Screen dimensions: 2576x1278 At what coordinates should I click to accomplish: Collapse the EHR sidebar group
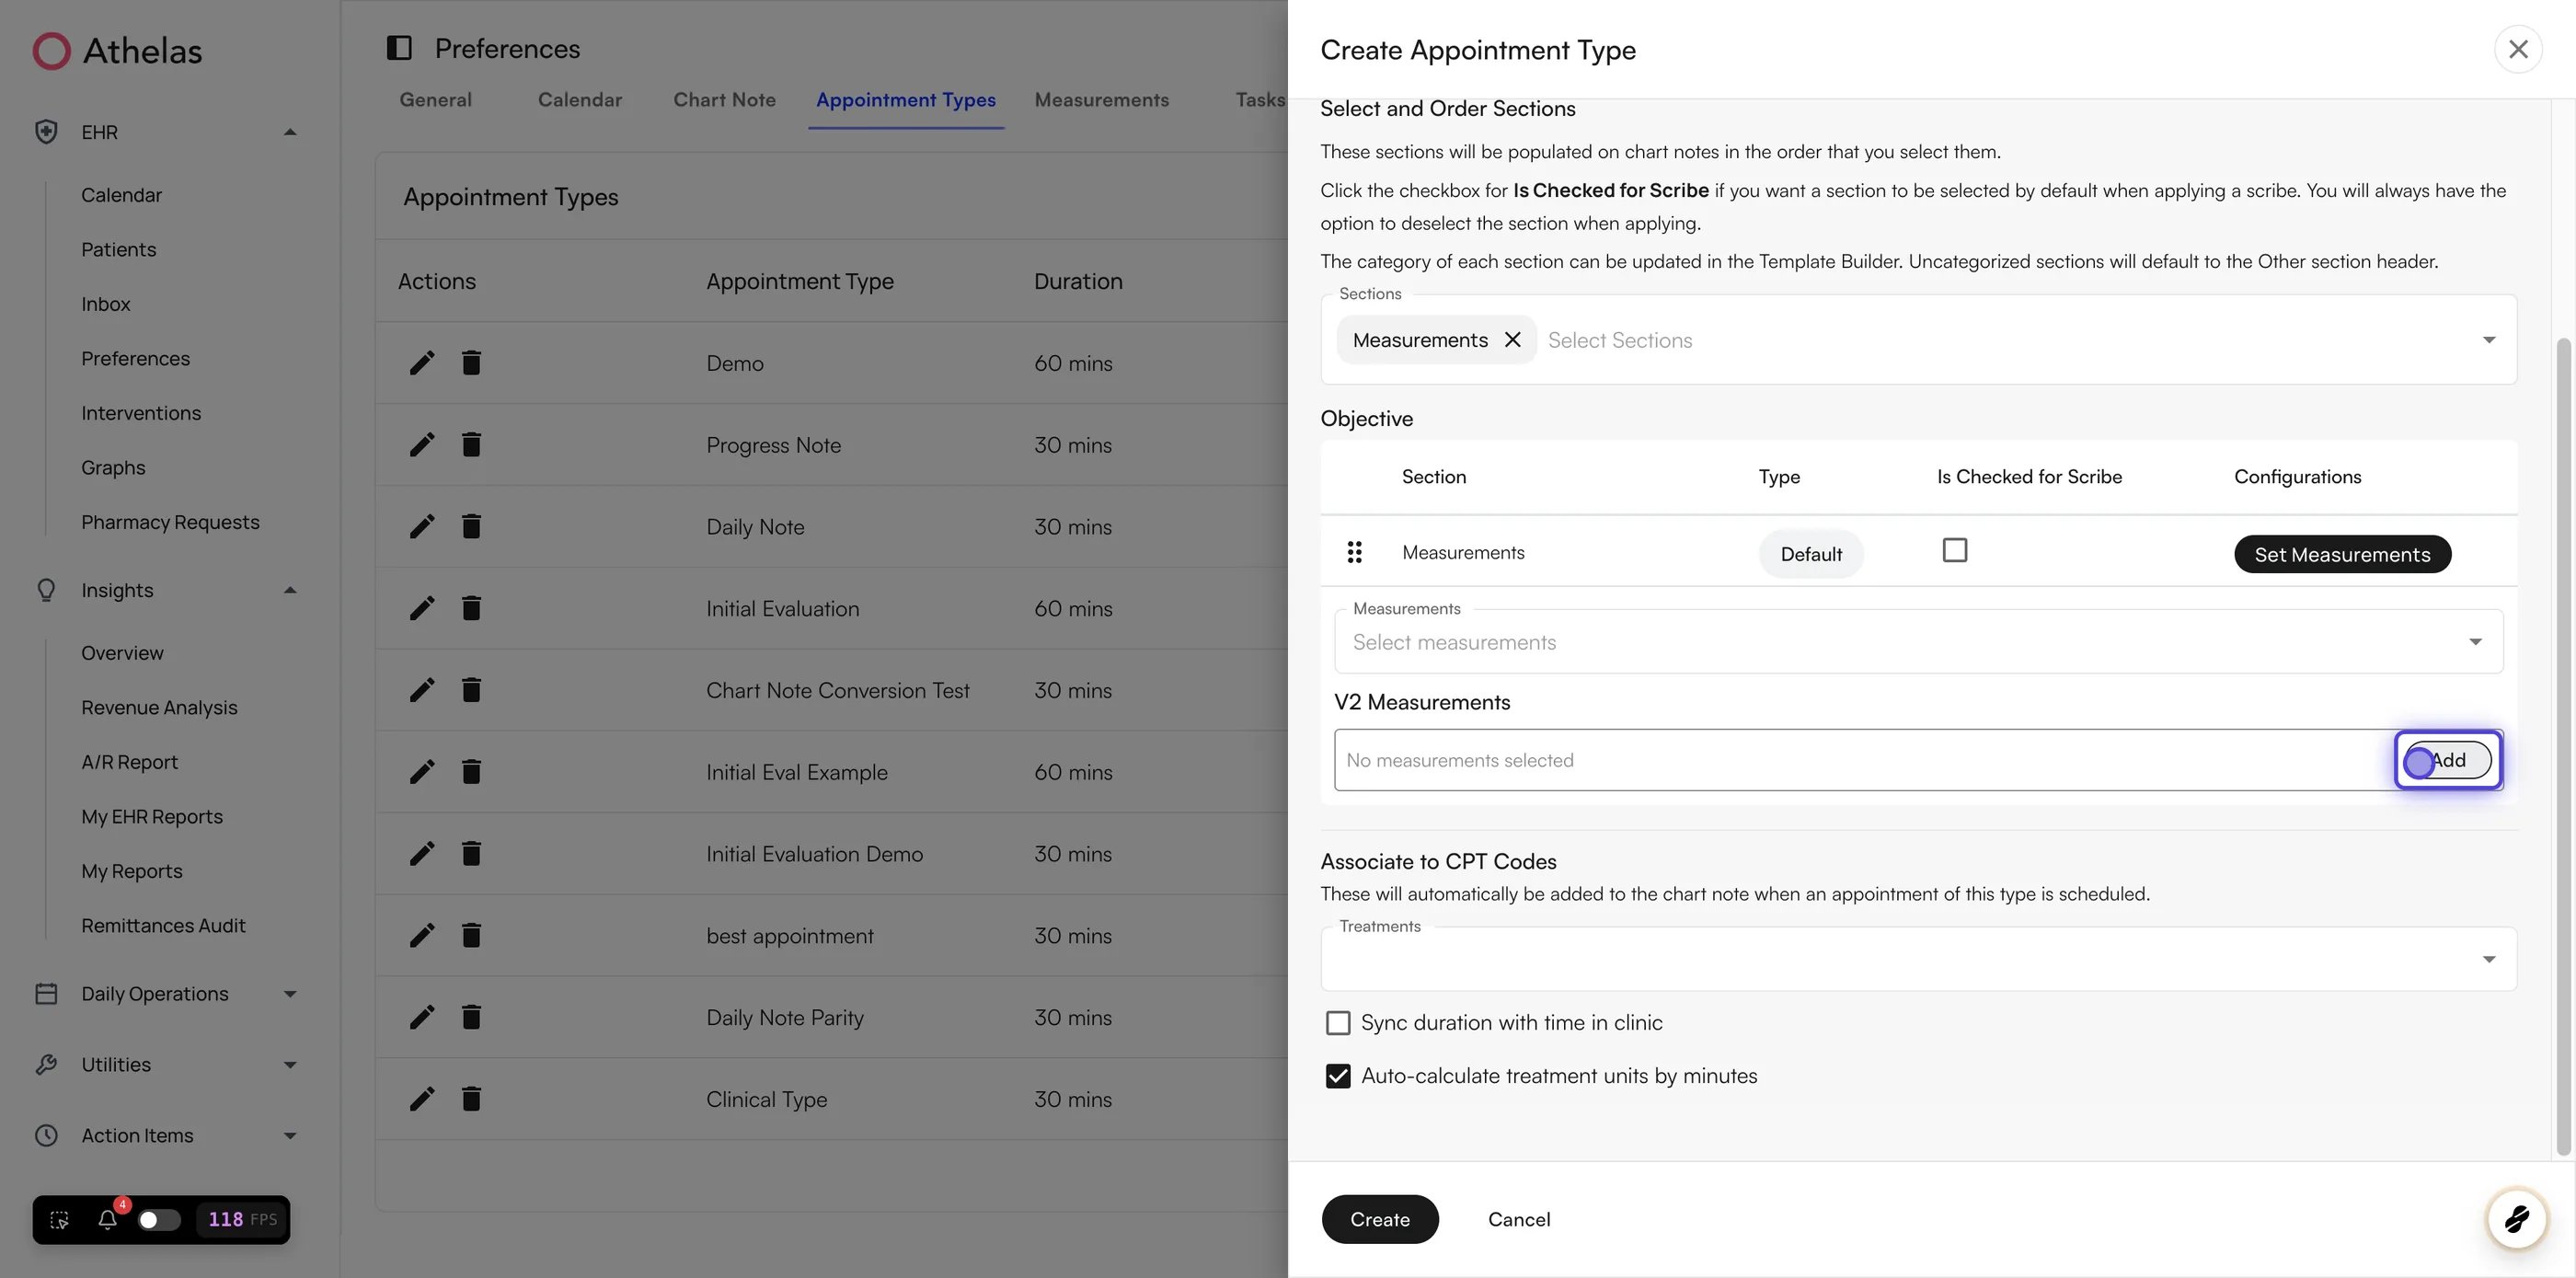(x=290, y=132)
